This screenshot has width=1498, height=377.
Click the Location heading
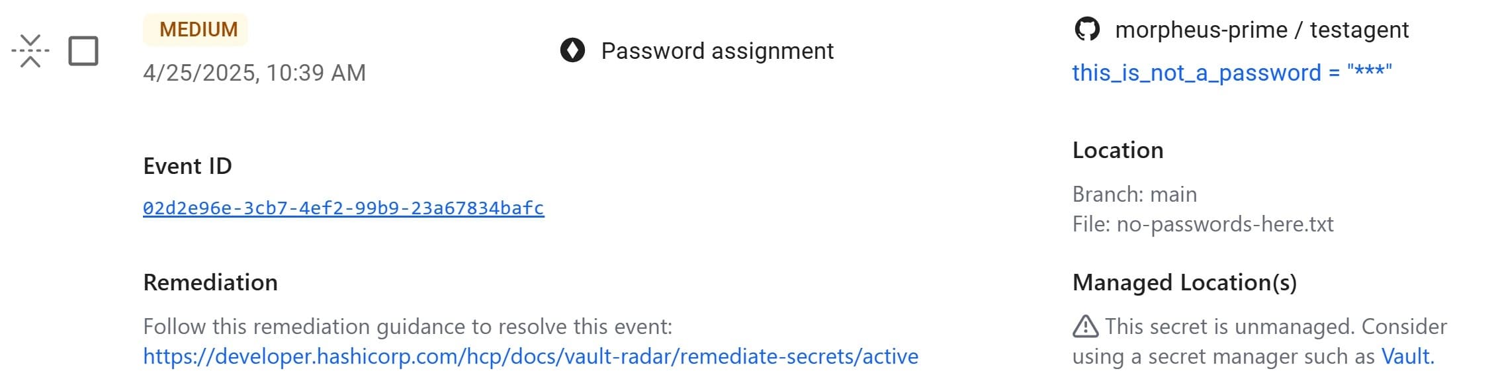(1118, 150)
